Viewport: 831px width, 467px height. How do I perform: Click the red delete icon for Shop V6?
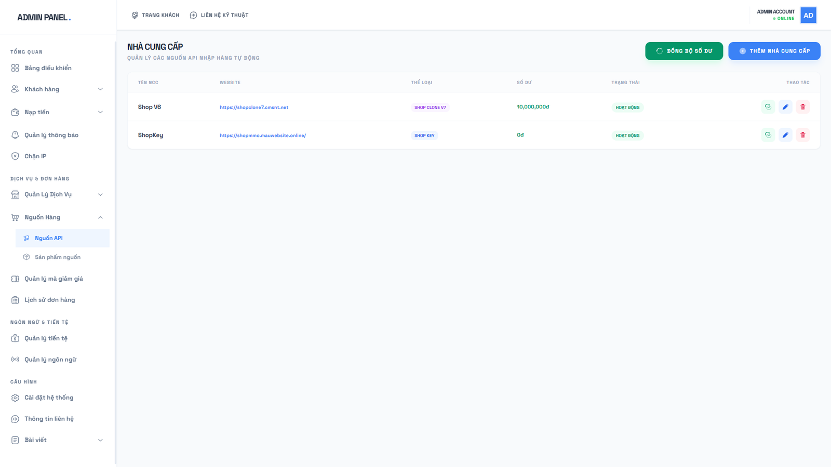coord(802,107)
